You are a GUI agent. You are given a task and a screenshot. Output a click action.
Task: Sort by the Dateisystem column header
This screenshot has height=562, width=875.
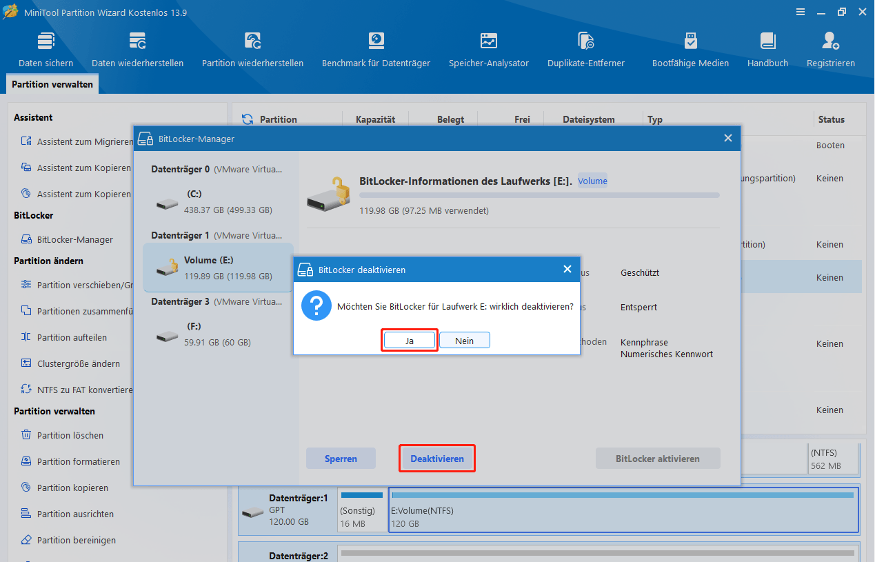[588, 119]
